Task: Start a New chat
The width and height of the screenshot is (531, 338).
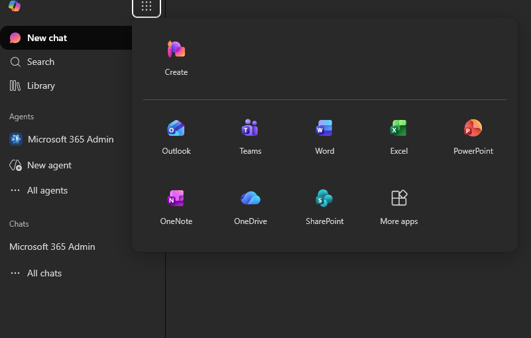Action: coord(66,38)
